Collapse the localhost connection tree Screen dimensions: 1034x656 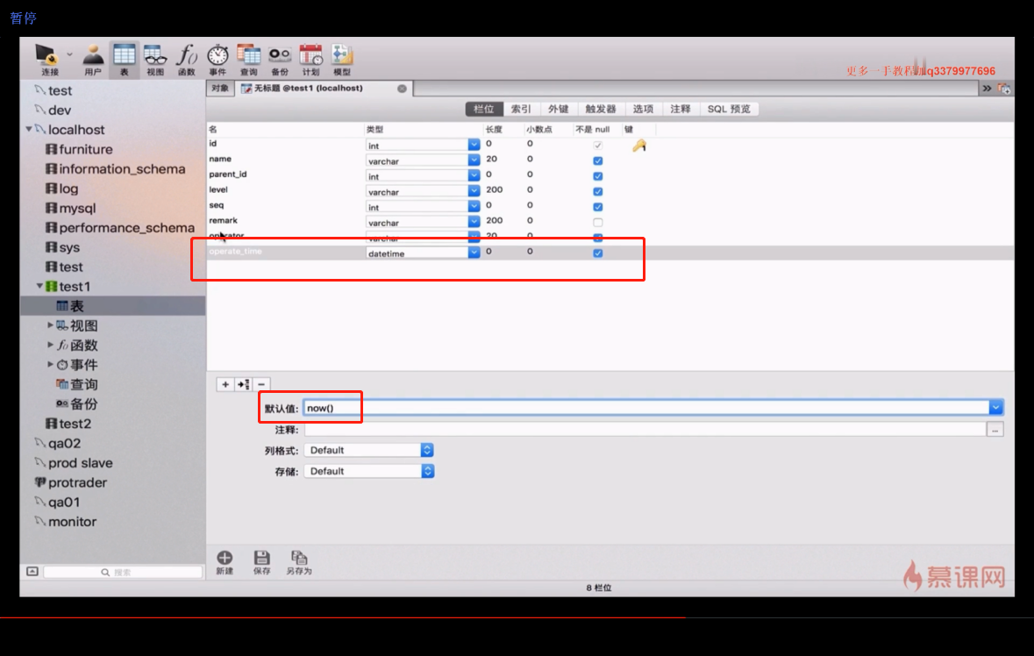coord(28,129)
